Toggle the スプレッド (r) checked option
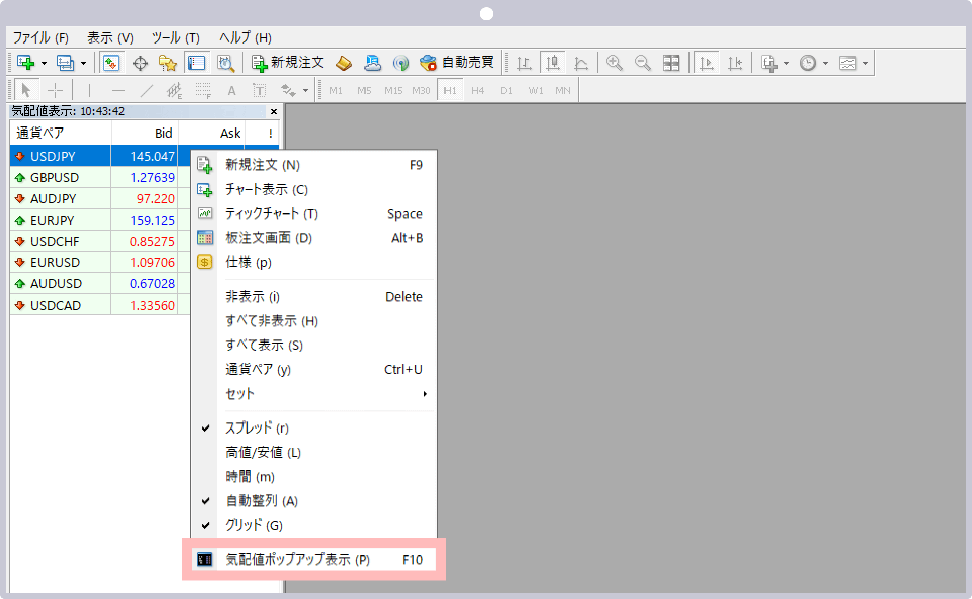Image resolution: width=972 pixels, height=599 pixels. click(314, 428)
